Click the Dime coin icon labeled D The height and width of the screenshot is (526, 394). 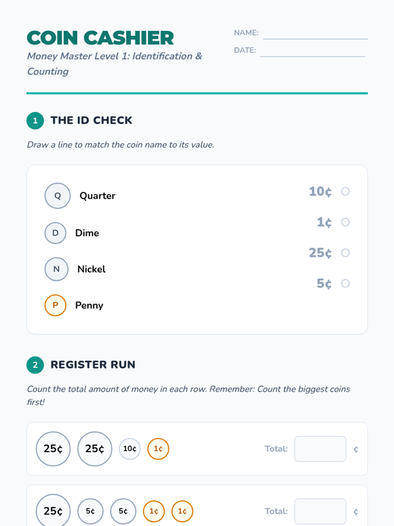click(x=55, y=233)
